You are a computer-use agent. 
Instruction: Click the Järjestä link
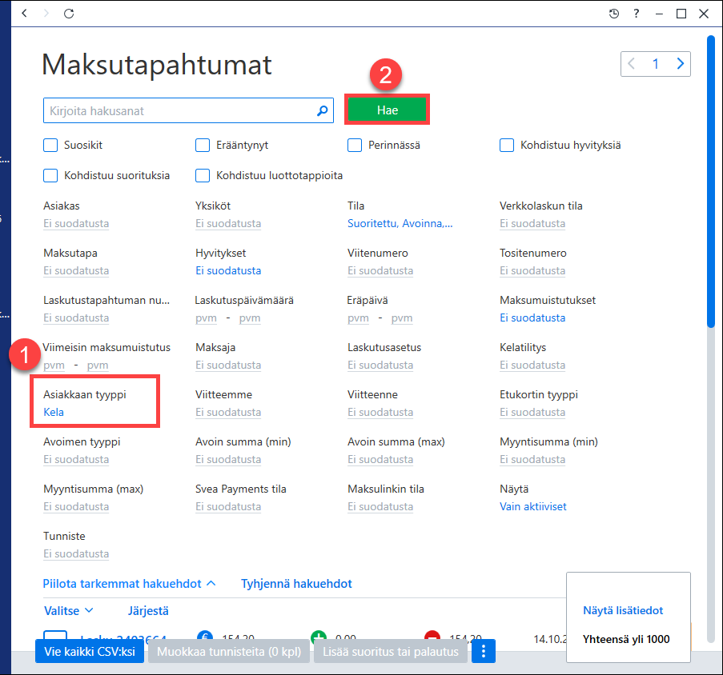[148, 610]
